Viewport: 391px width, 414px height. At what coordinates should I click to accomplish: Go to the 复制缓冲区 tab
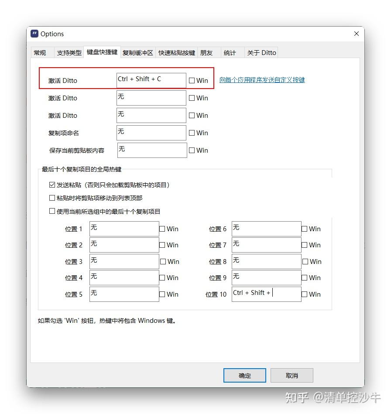138,53
